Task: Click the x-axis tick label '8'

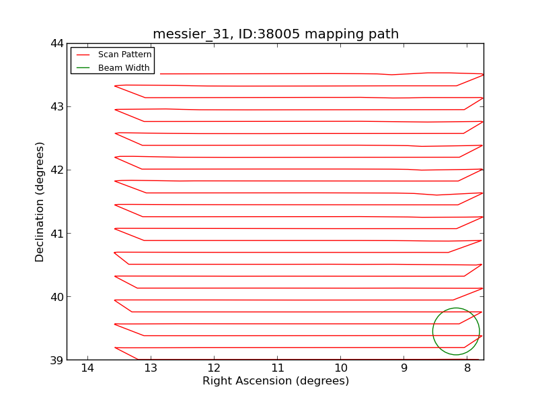Action: [x=467, y=368]
